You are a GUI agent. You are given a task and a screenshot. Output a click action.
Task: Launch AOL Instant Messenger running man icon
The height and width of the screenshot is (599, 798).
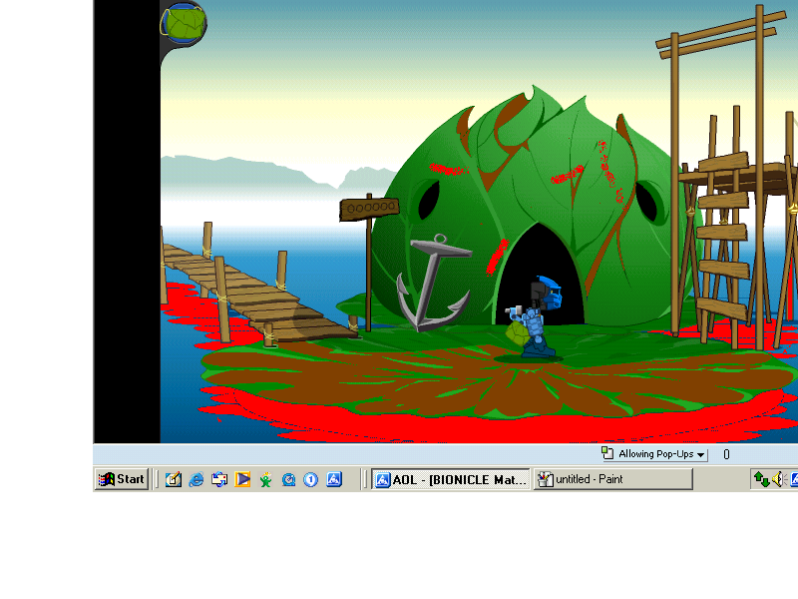[x=265, y=480]
